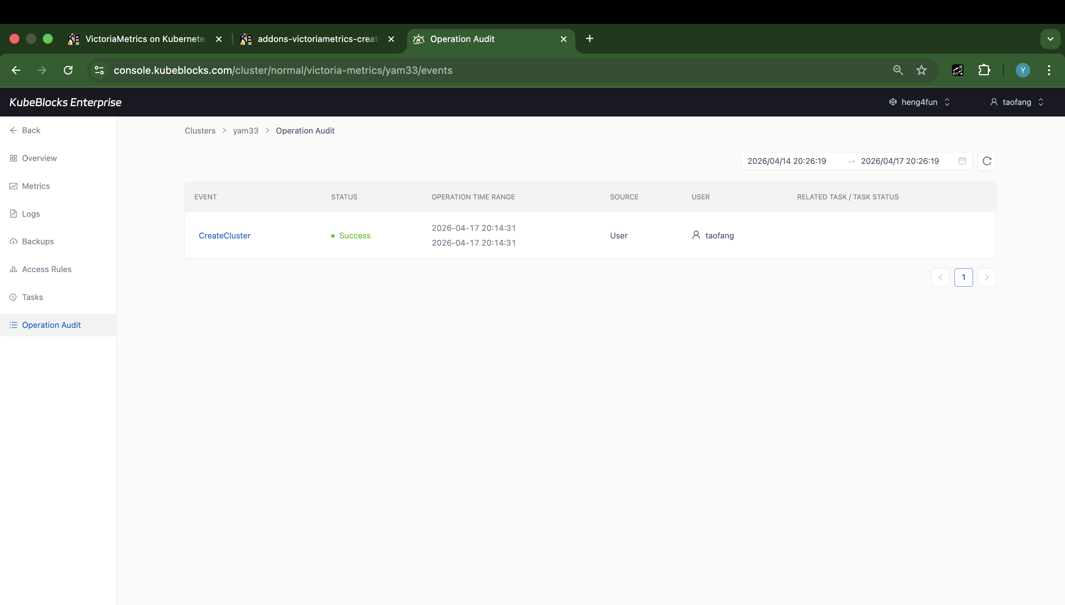Close the Operation Audit tab
The image size is (1065, 605).
[564, 39]
